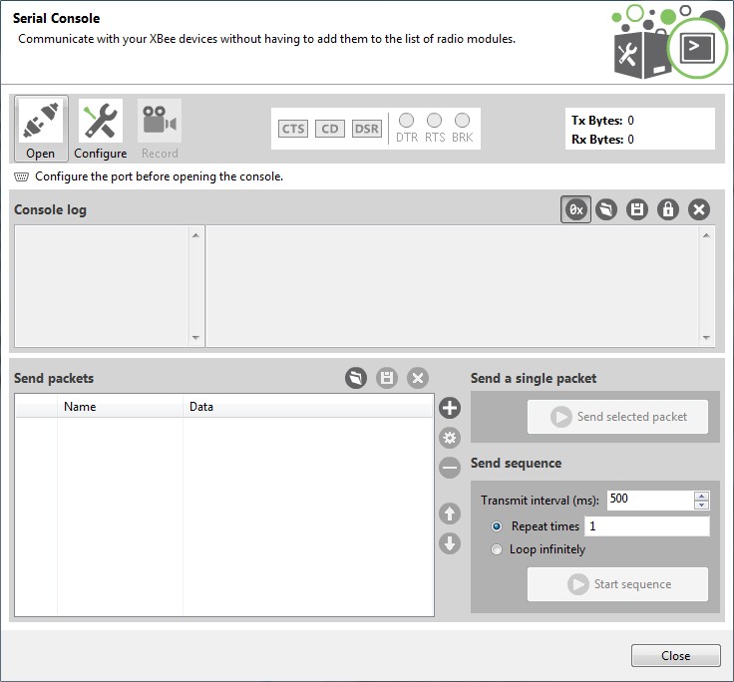The width and height of the screenshot is (734, 682).
Task: Move selected packet down
Action: (450, 543)
